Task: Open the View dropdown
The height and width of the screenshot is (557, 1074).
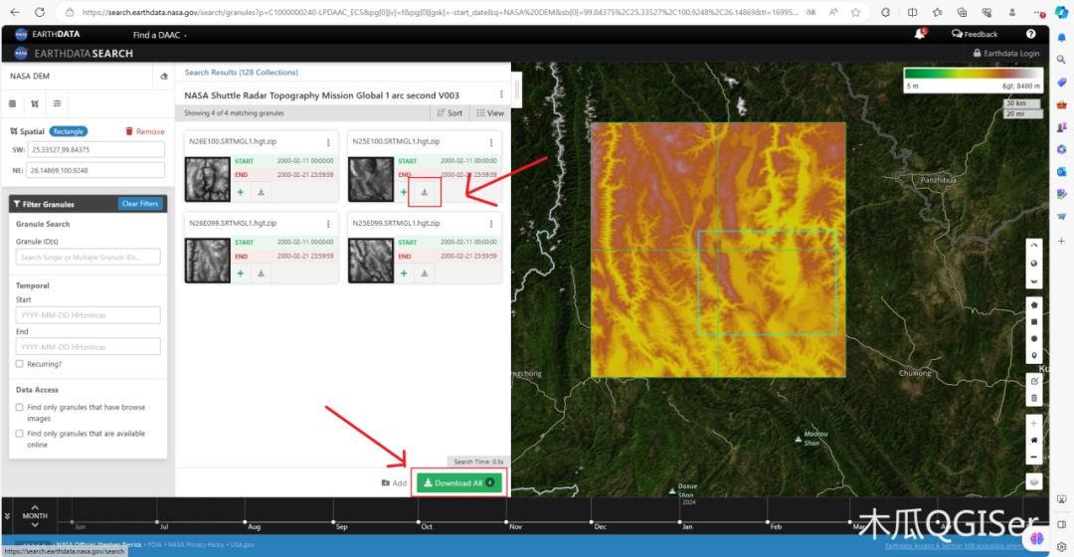Action: tap(490, 113)
